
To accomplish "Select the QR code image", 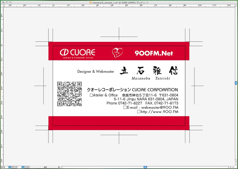I will pyautogui.click(x=69, y=94).
